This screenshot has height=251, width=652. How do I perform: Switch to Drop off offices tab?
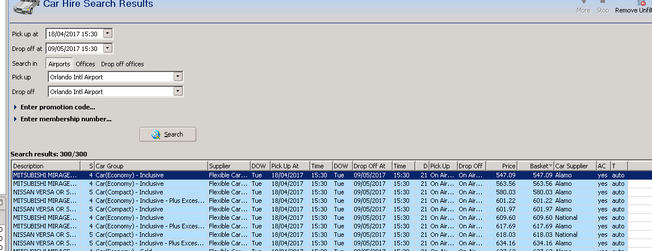122,64
